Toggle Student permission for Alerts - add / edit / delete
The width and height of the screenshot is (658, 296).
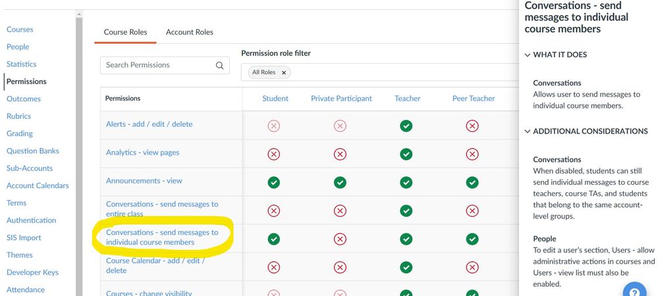click(274, 126)
